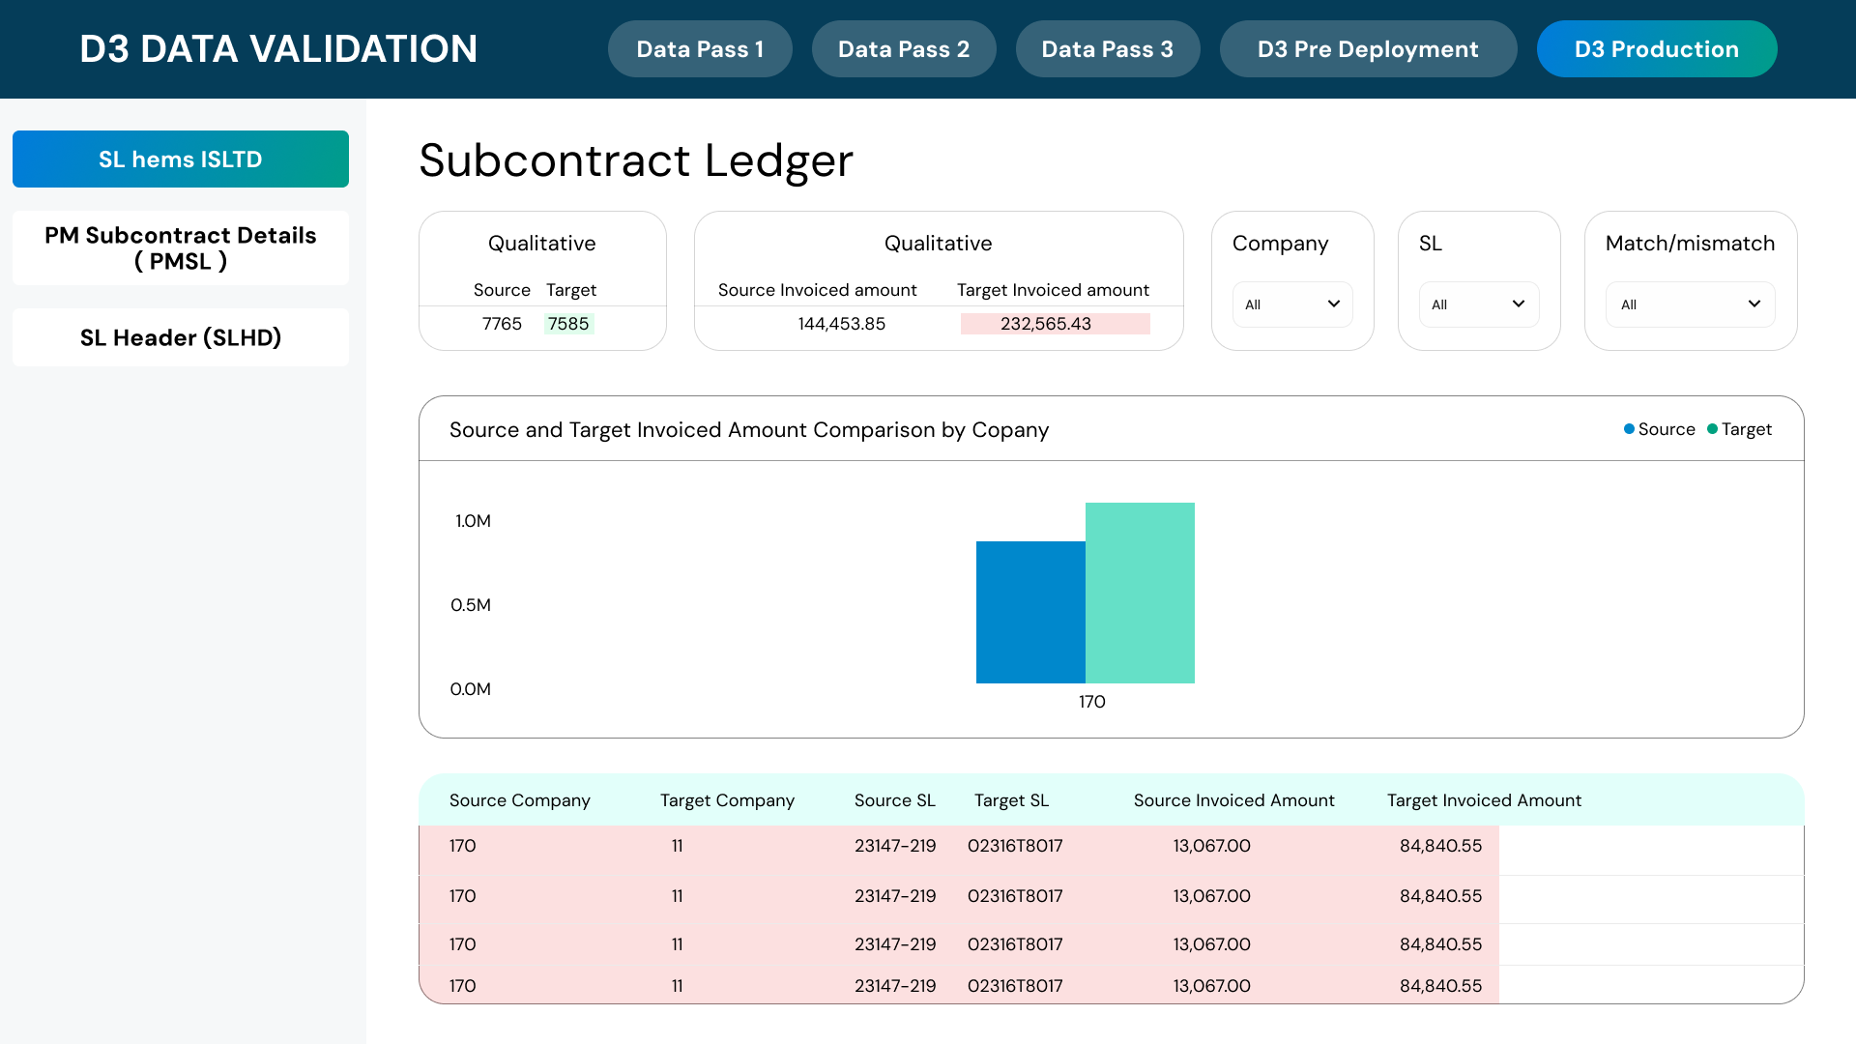Click the 1.0M y-axis label
Screen dimensions: 1856x1044
coord(474,521)
